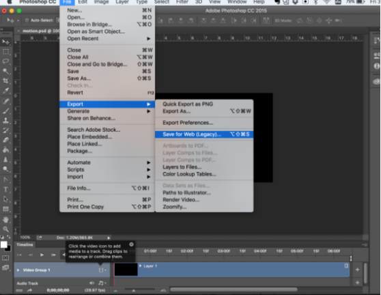Click the Render Video arrow icon in timeline footer
The image size is (381, 295).
click(x=29, y=290)
